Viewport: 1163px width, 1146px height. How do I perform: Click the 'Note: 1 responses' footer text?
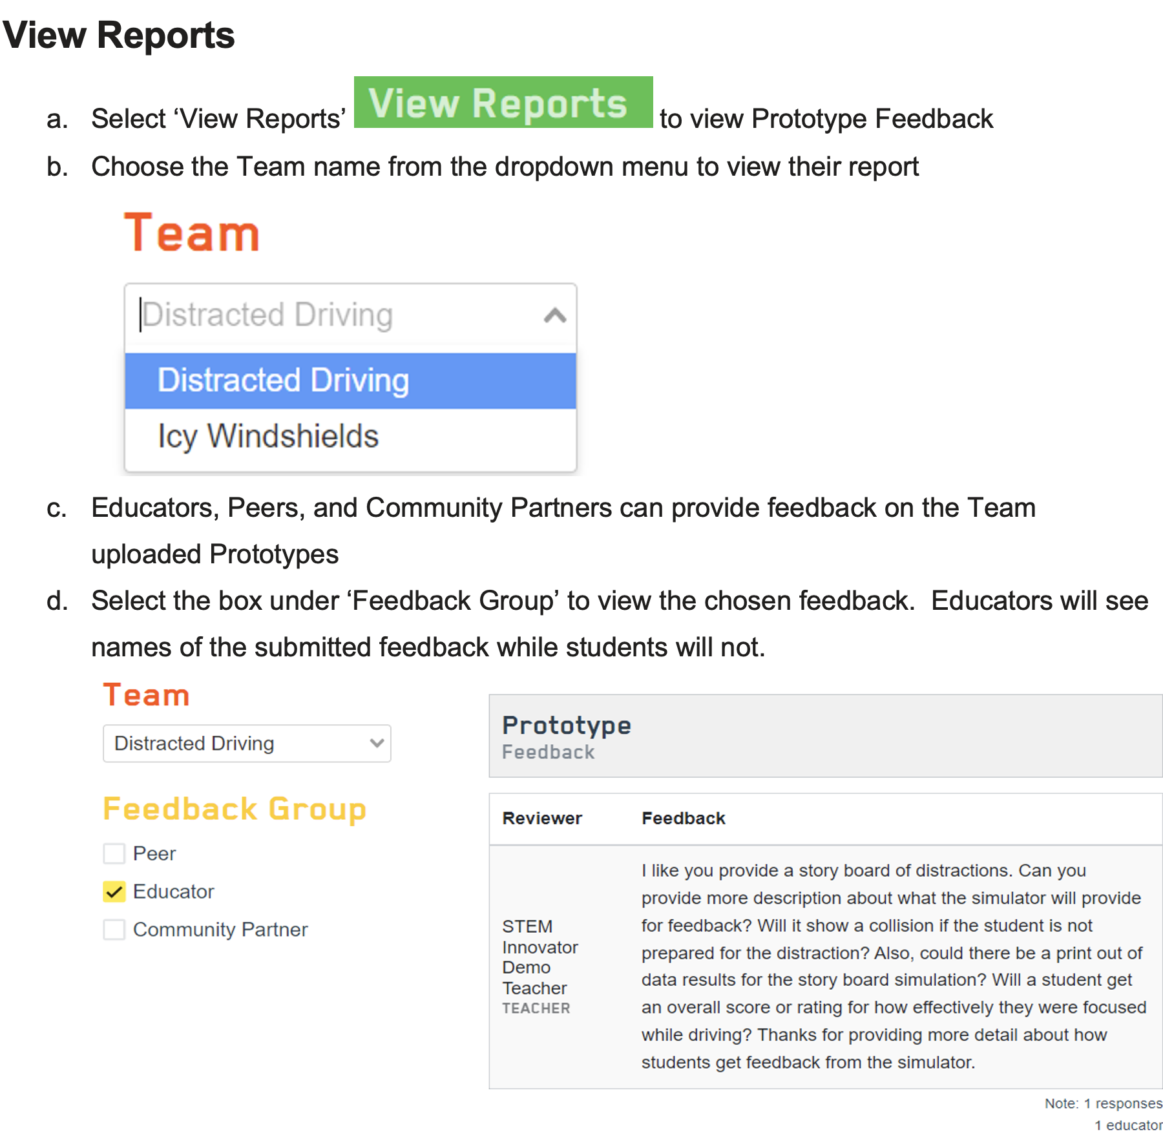1102,1103
